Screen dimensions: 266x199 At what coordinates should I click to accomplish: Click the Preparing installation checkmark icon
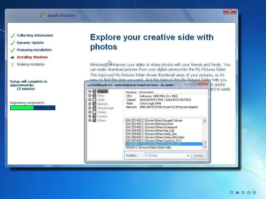coord(12,50)
